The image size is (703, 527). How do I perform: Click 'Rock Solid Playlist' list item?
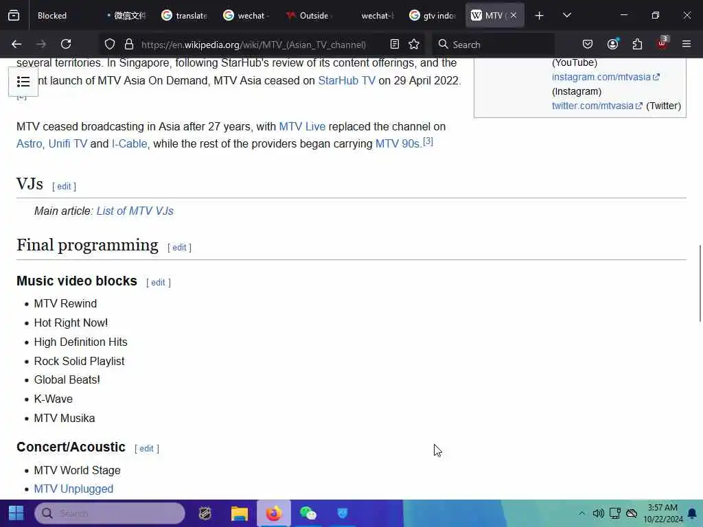pyautogui.click(x=80, y=361)
